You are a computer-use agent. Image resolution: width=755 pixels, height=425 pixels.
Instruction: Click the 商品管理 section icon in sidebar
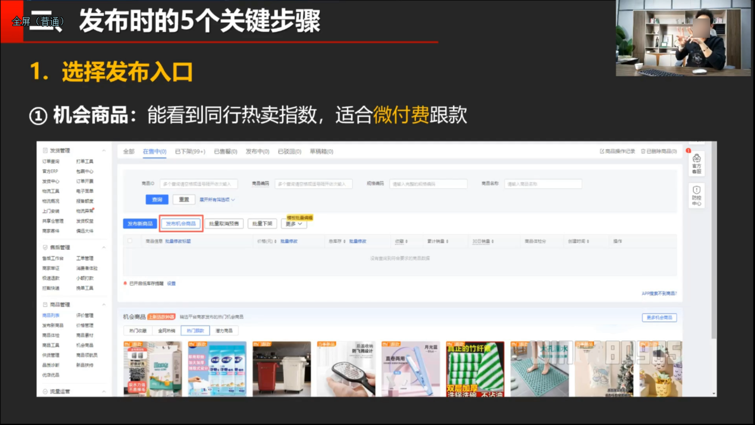pyautogui.click(x=45, y=305)
